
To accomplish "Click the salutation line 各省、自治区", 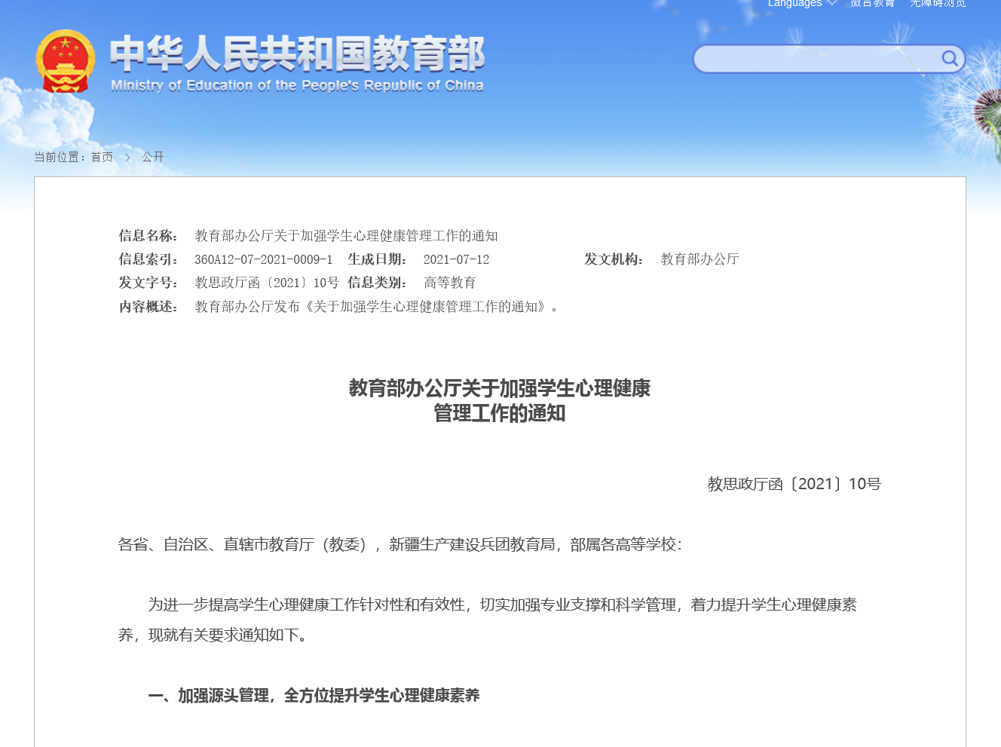I will (400, 544).
